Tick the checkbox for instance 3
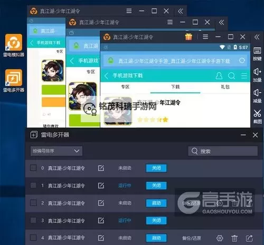The image size is (264, 245). 33,220
